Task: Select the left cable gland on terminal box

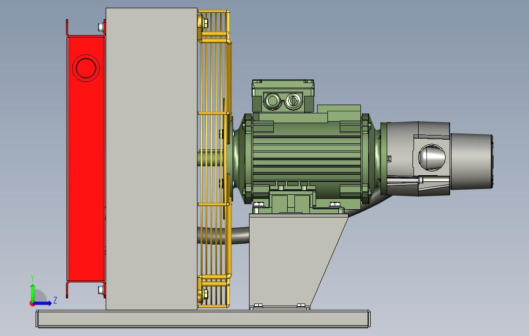Action: point(272,100)
